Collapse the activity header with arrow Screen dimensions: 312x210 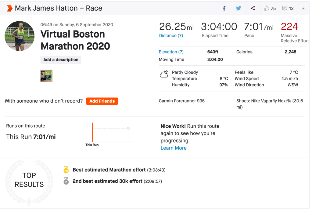(303, 9)
